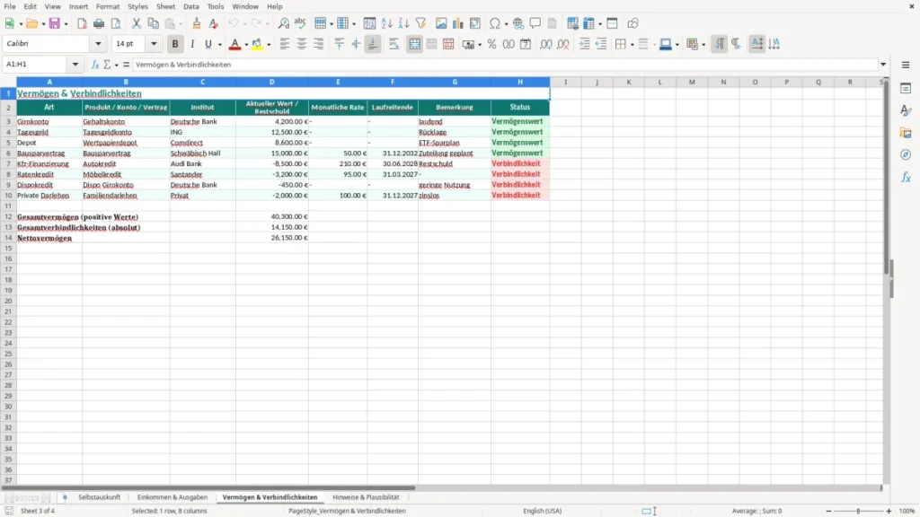The image size is (920, 517).
Task: Click column D header
Action: (271, 82)
